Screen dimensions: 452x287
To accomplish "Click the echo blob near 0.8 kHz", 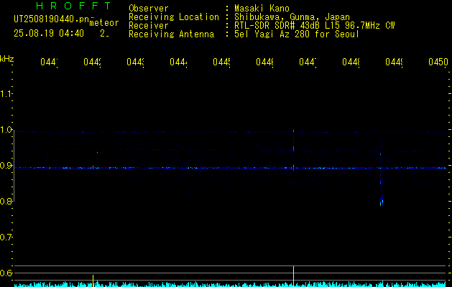I will pos(382,202).
